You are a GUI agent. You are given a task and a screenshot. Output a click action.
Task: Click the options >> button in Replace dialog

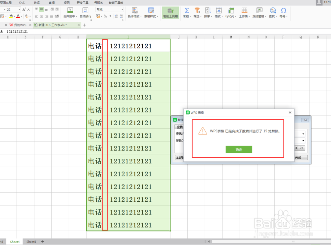300,148
